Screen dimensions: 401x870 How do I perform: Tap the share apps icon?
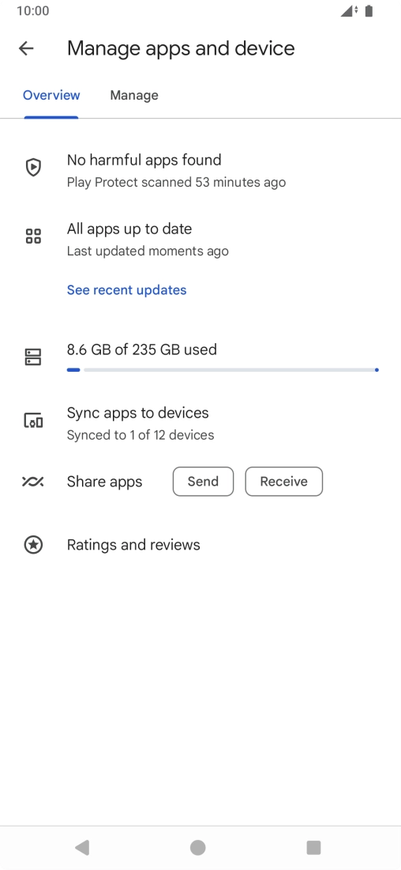click(33, 482)
